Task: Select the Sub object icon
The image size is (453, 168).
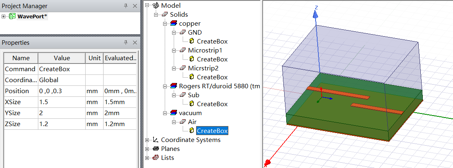Action: point(183,95)
